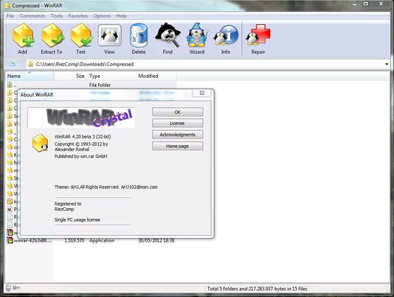The width and height of the screenshot is (394, 297).
Task: Click the theme credit AHJ102@msn.com text
Action: (139, 187)
